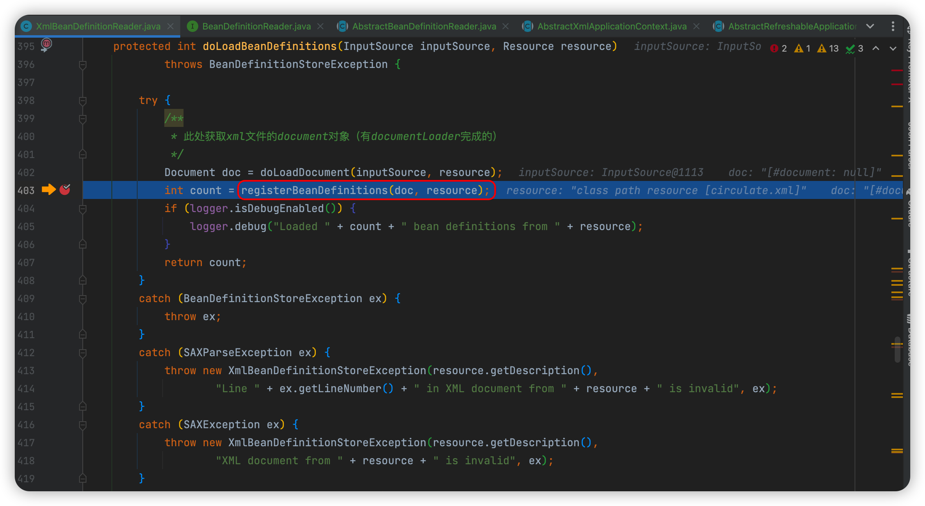The height and width of the screenshot is (506, 925).
Task: Open AbstractXmlApplicationContext.java tab
Action: click(612, 26)
